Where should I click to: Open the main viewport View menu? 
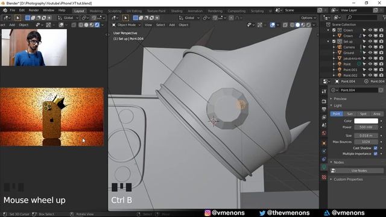[148, 25]
